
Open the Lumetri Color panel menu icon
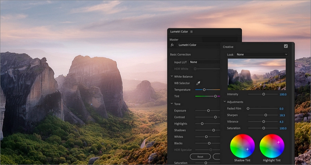click(x=192, y=32)
